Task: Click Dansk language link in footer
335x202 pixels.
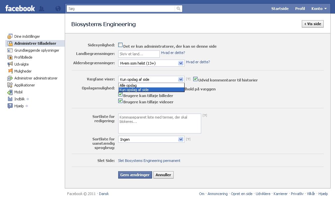Action: 104,194
